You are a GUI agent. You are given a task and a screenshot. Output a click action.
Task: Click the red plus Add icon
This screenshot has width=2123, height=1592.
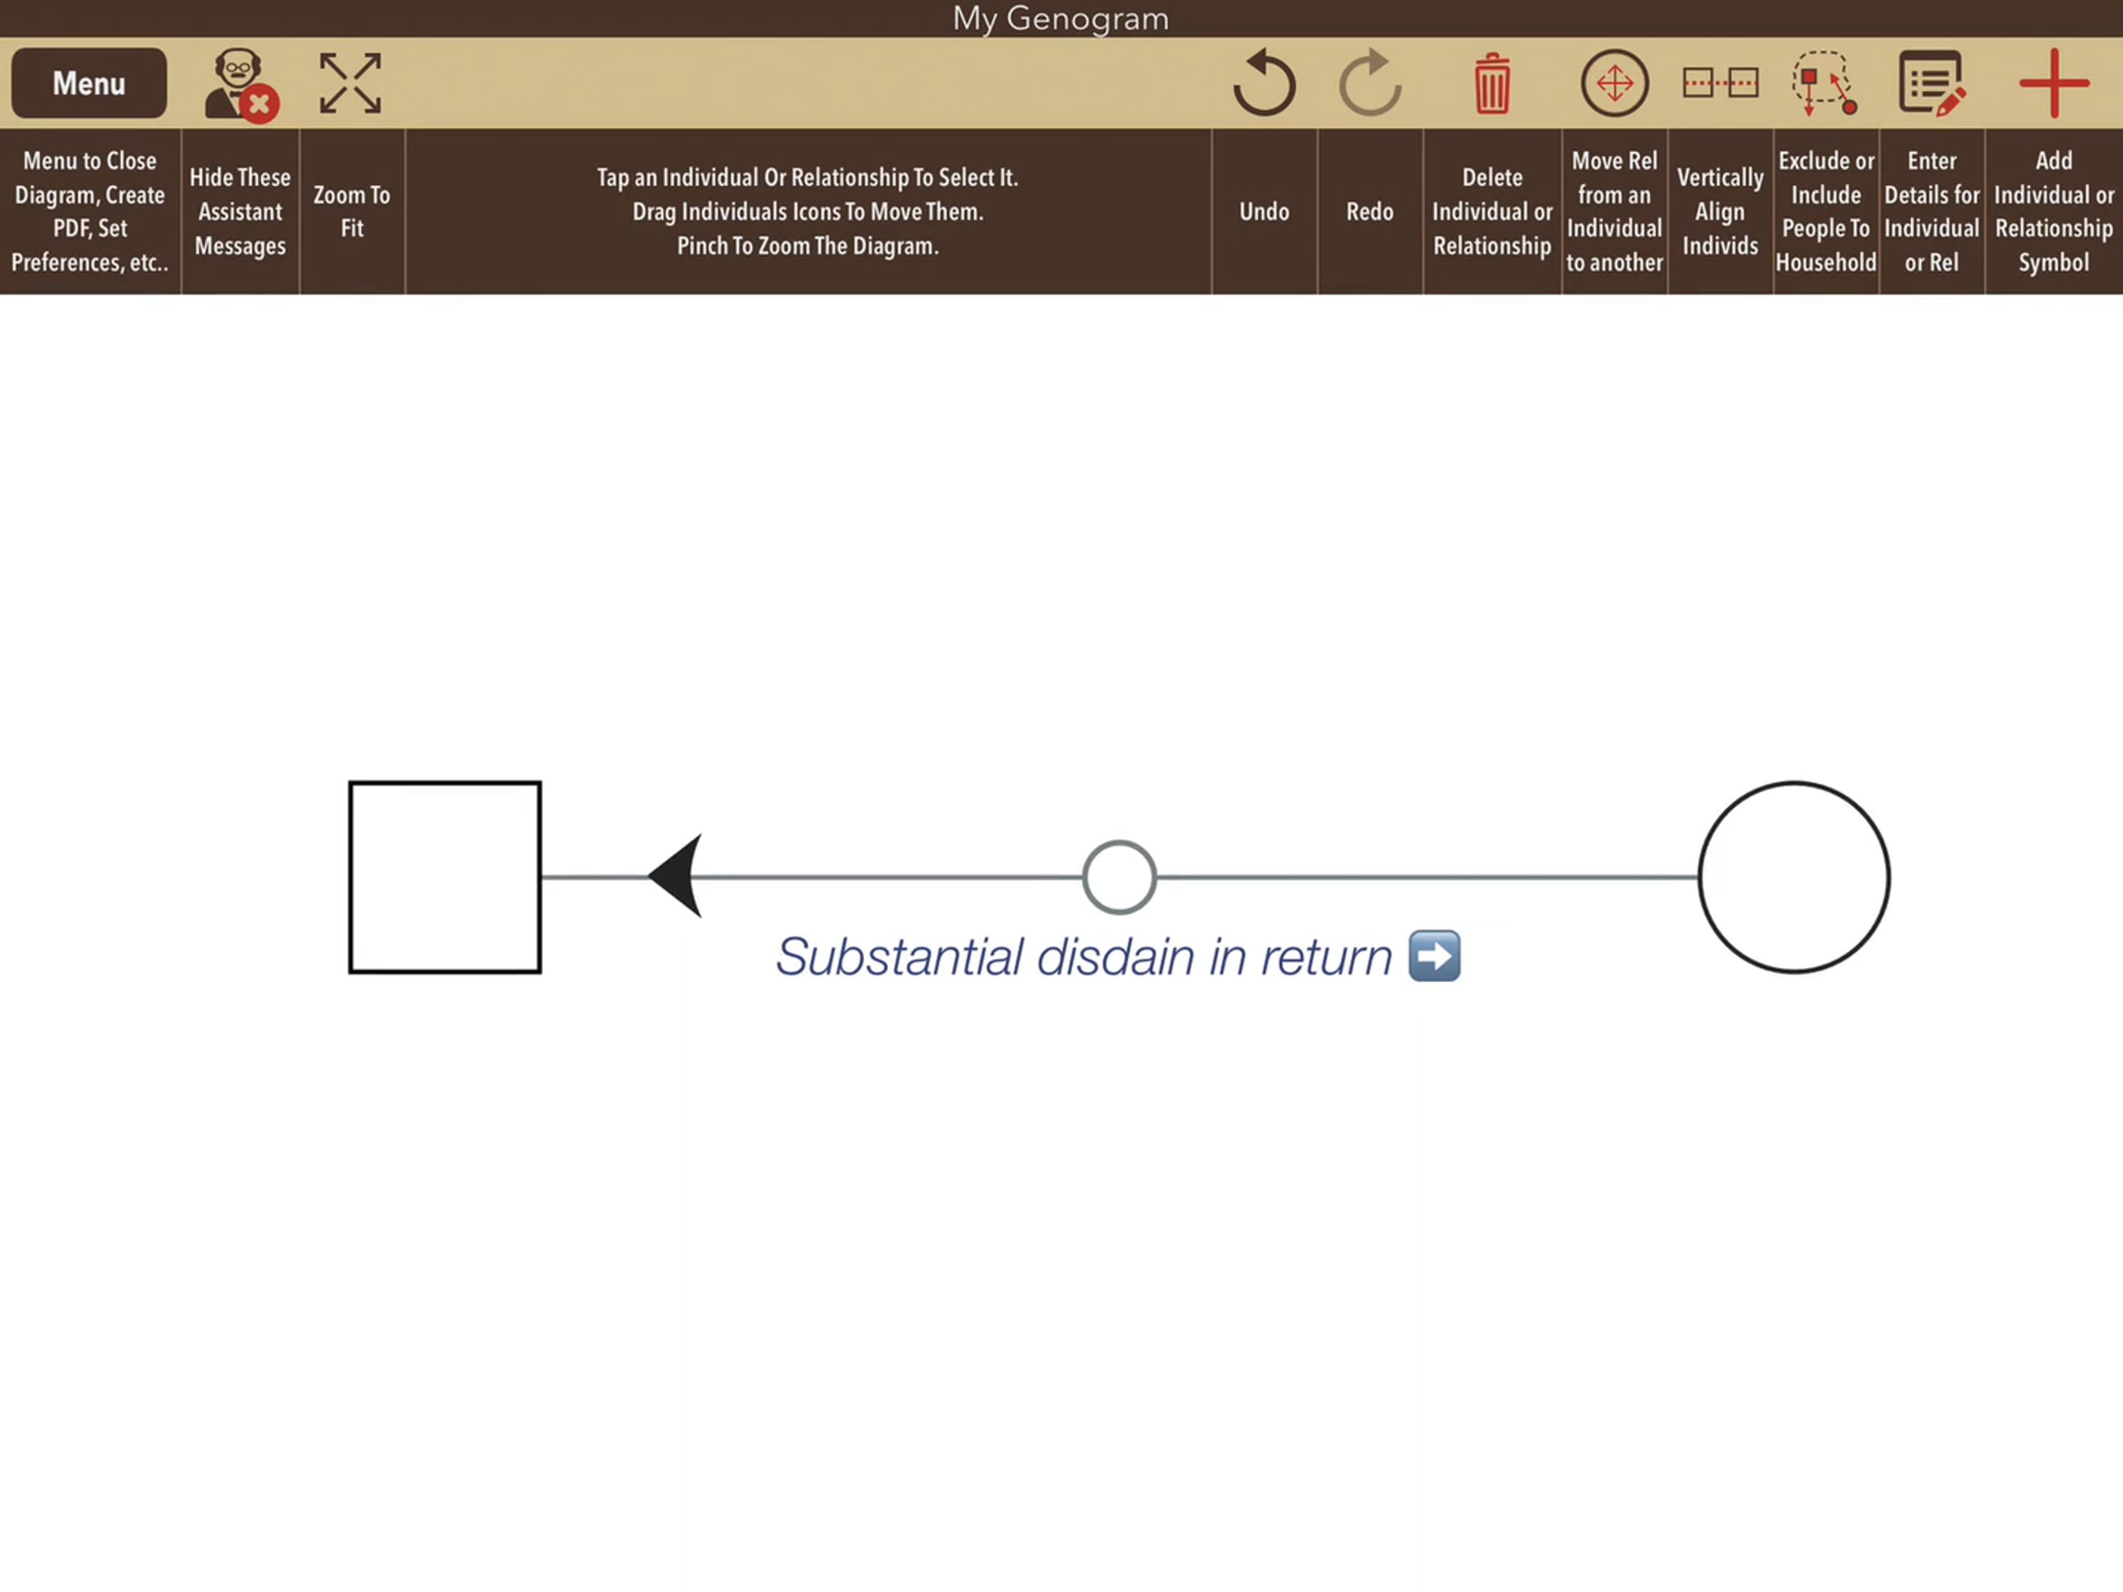click(x=2053, y=83)
